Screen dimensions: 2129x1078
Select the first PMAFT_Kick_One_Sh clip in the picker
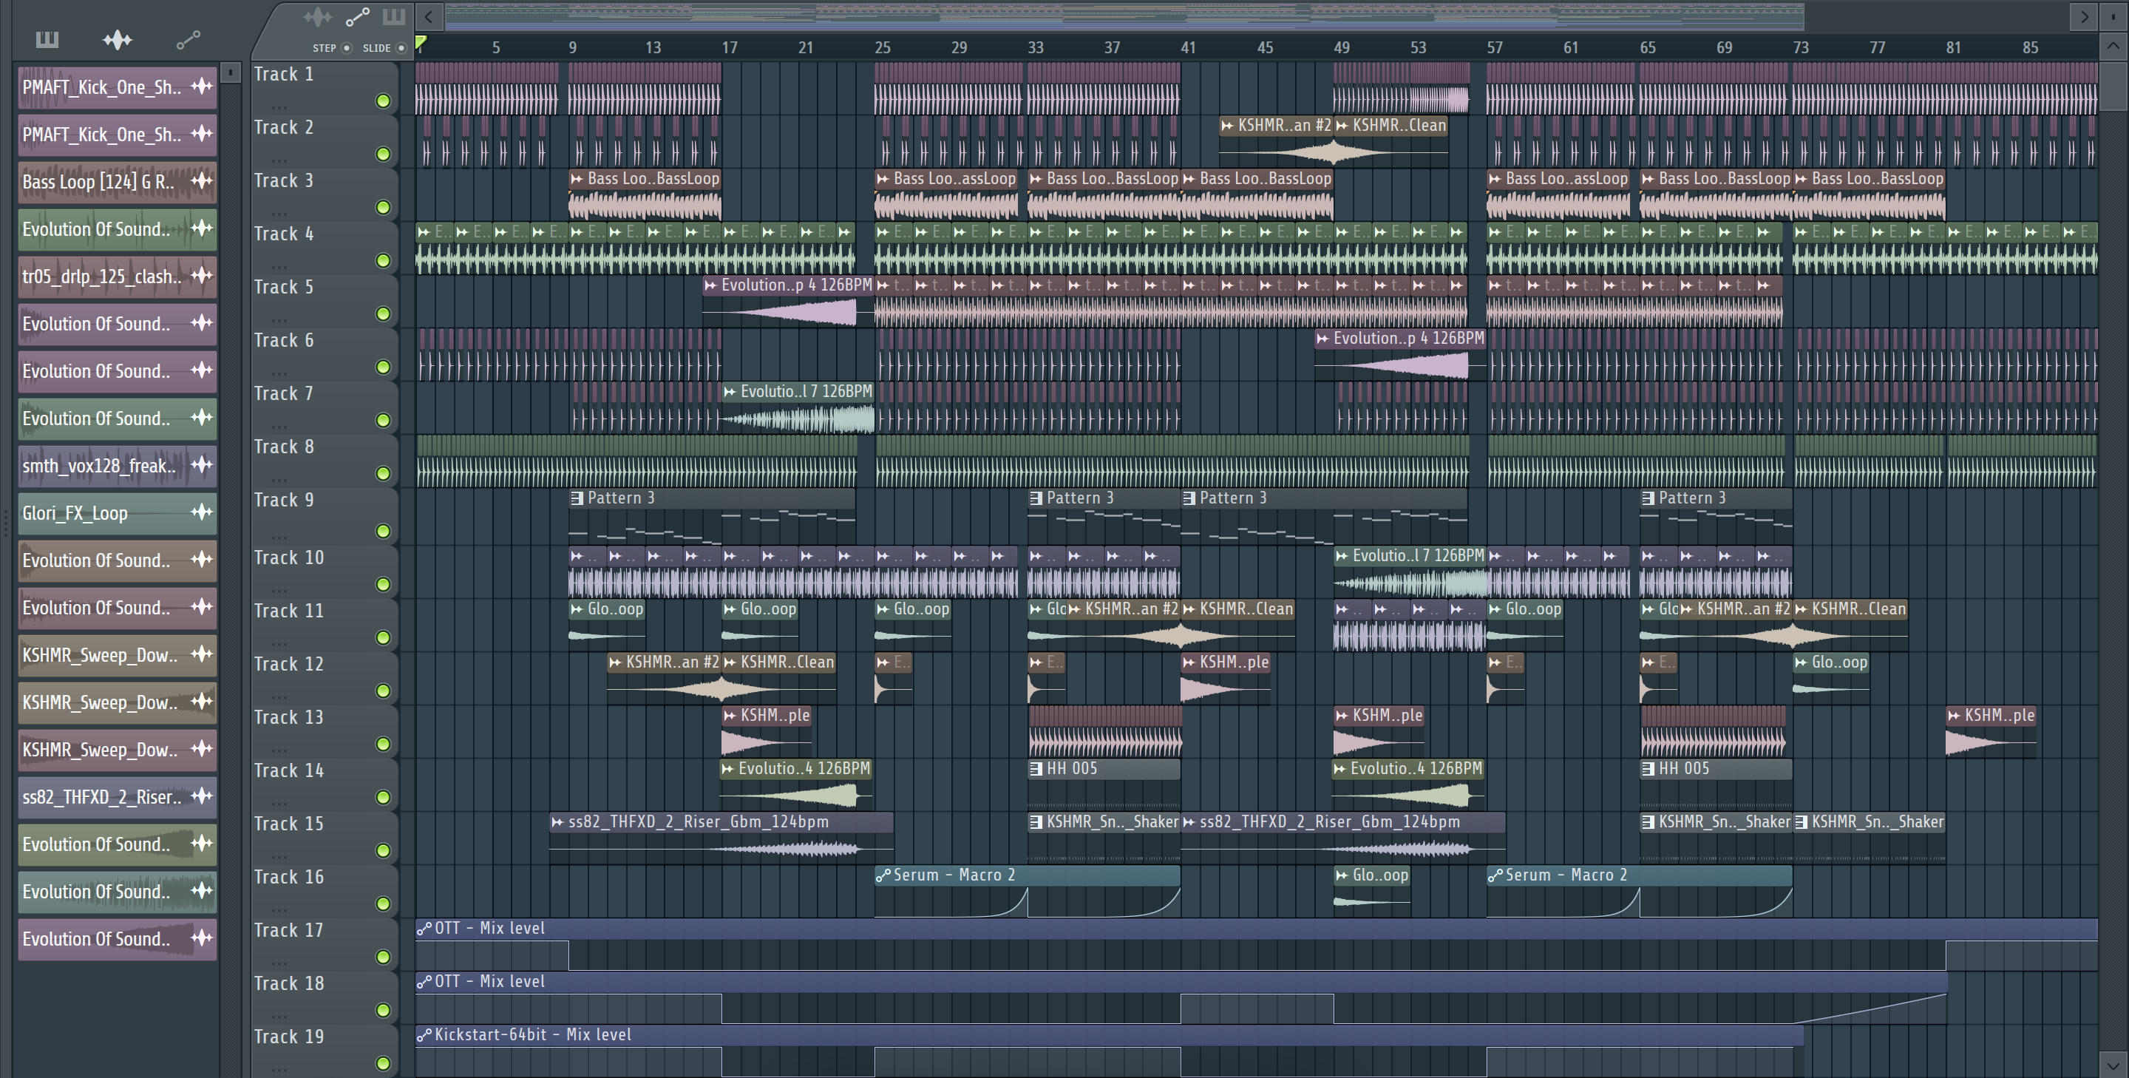118,88
